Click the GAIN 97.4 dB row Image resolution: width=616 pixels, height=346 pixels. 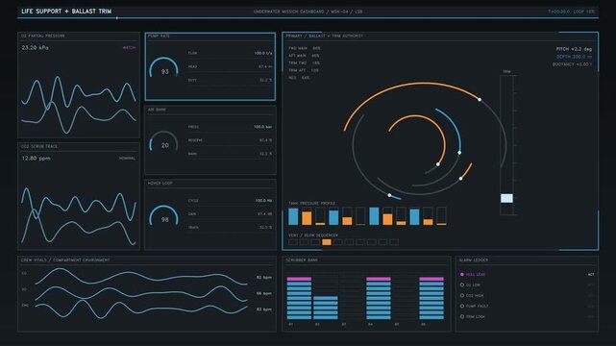click(x=230, y=214)
